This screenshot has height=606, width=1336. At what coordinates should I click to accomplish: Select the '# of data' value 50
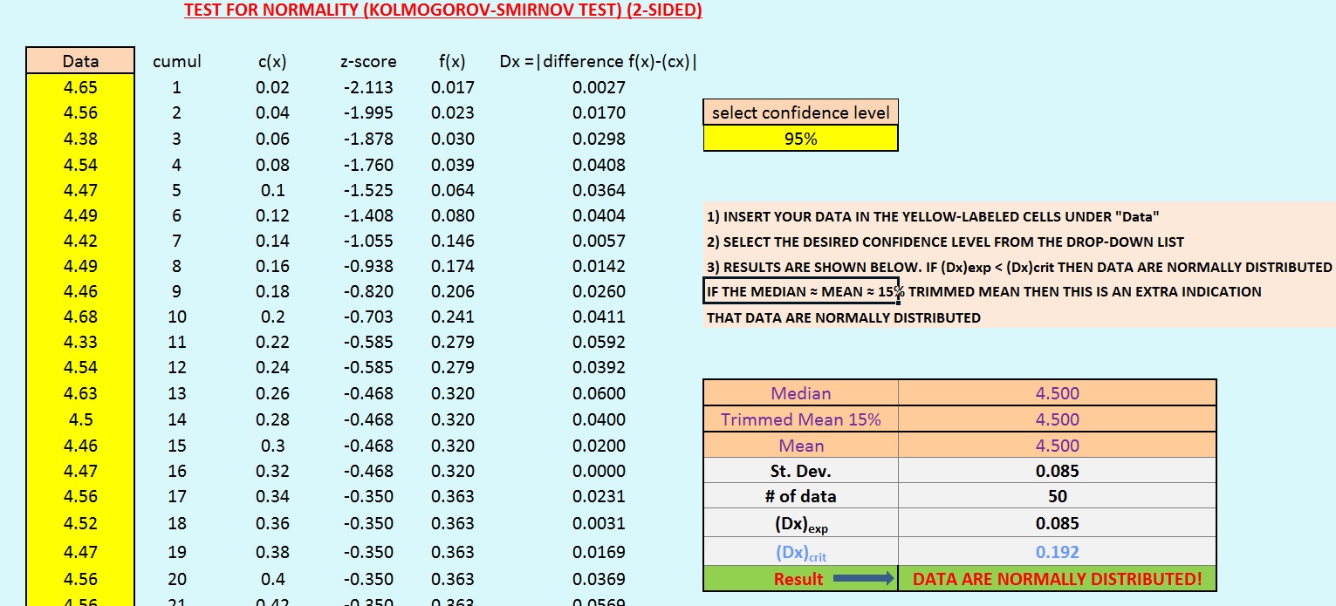tap(1057, 496)
